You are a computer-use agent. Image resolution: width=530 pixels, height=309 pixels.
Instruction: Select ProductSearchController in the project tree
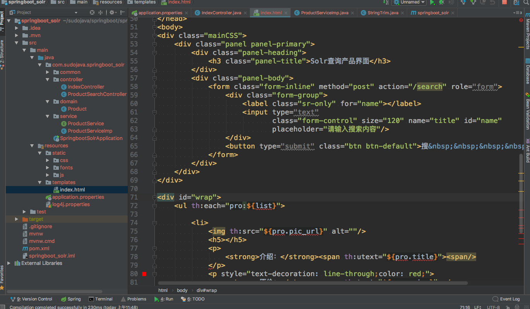point(97,94)
